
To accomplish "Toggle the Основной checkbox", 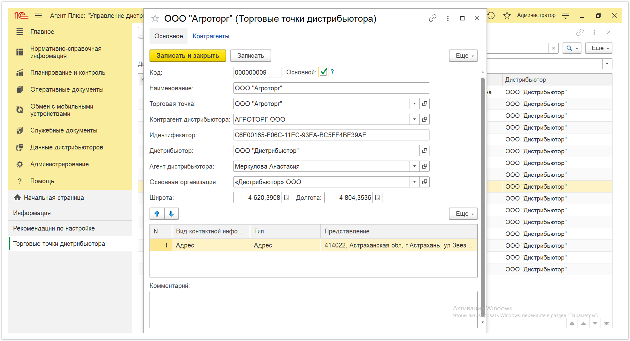I will 323,72.
